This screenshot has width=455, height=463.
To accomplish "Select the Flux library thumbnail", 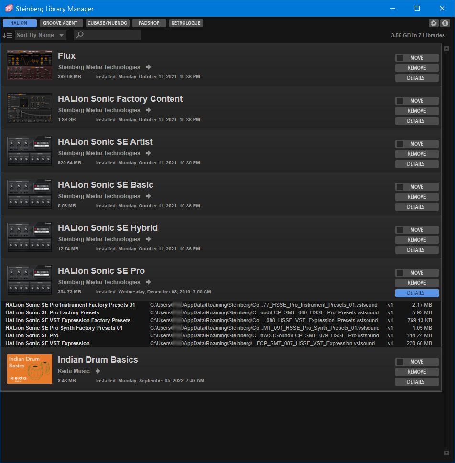I will [x=30, y=65].
